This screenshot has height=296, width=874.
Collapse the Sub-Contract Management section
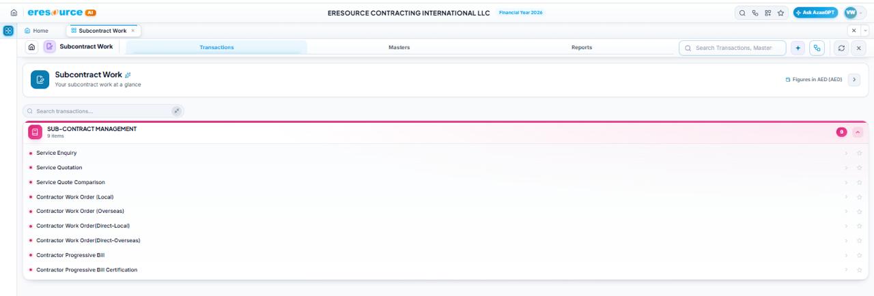click(x=858, y=132)
